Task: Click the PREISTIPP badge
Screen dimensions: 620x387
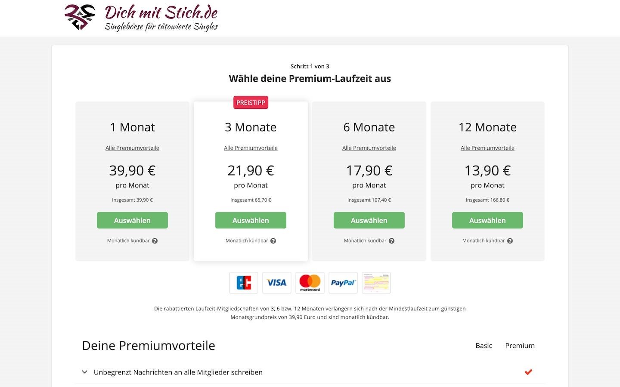Action: pyautogui.click(x=251, y=102)
